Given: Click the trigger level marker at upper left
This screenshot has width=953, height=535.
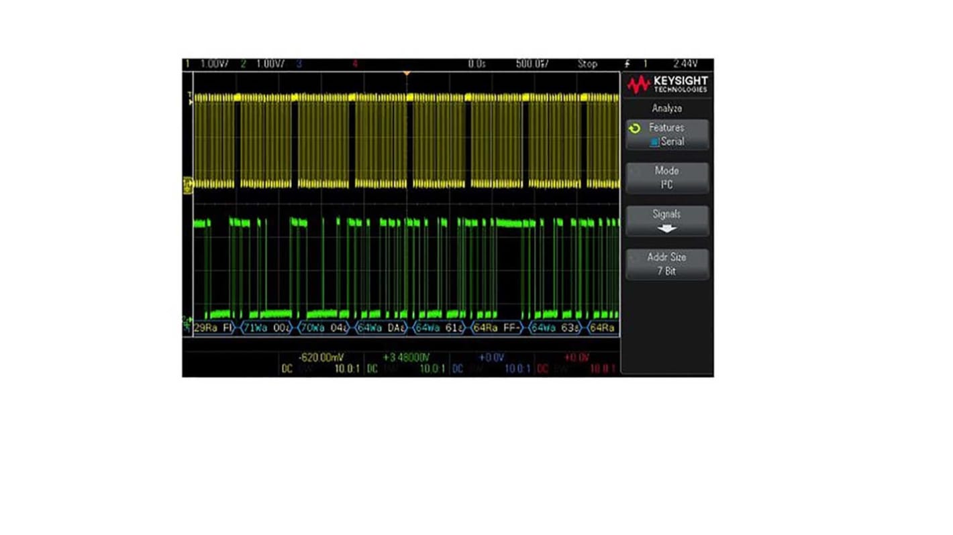Looking at the screenshot, I should tap(190, 98).
